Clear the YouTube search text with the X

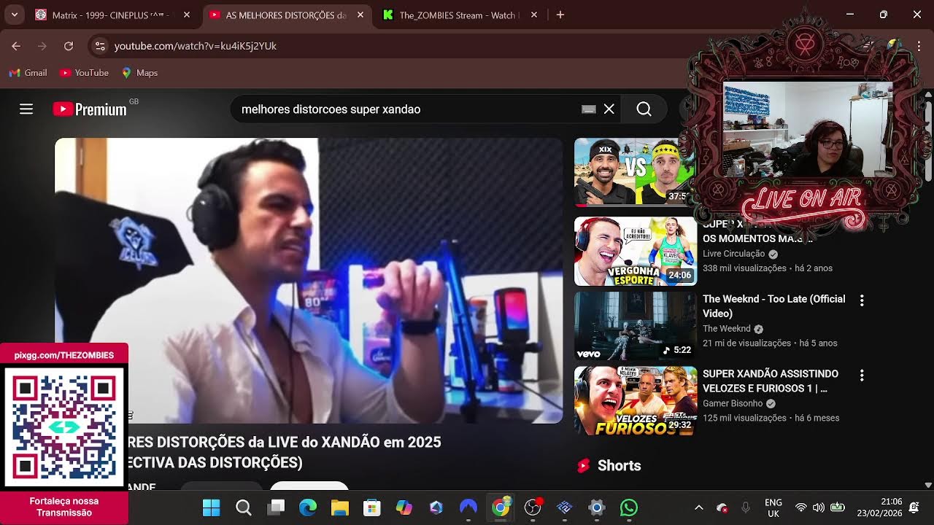[x=609, y=109]
